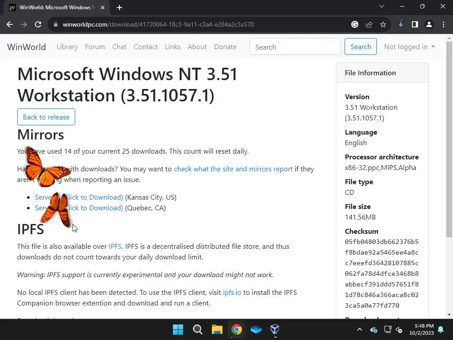Expand the Not logged in dropdown

coord(409,47)
